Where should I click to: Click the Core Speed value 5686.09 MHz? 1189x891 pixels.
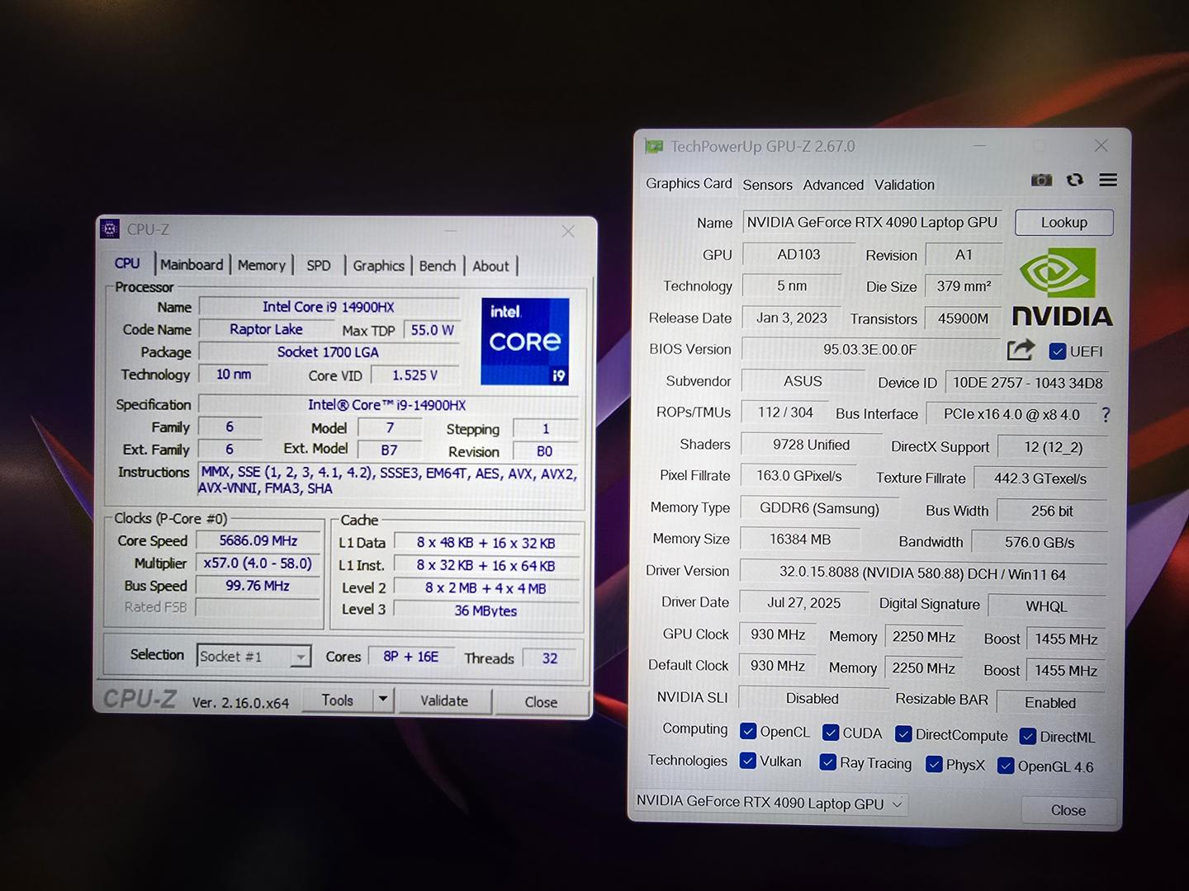258,540
